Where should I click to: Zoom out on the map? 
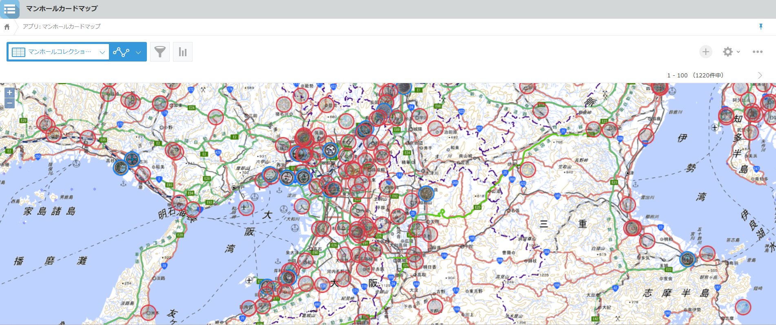[x=9, y=103]
